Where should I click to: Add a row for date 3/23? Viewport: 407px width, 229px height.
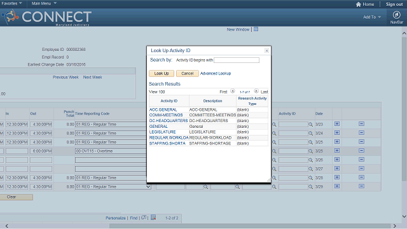[x=337, y=124]
